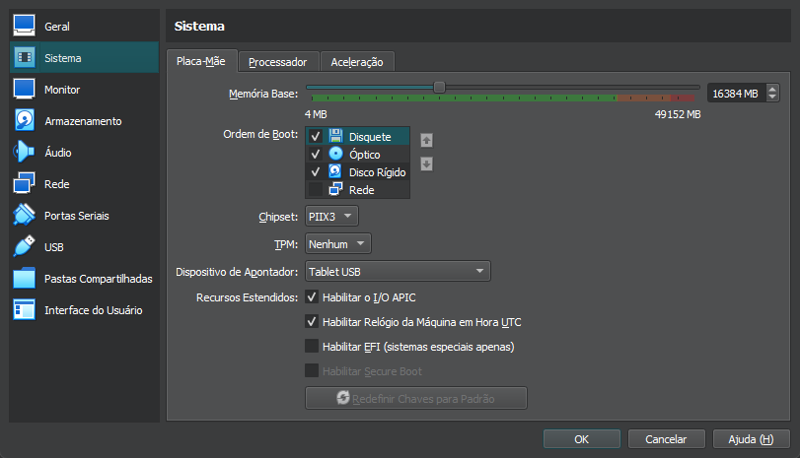This screenshot has height=458, width=800.
Task: Enable Rede boot order checkbox
Action: [316, 189]
